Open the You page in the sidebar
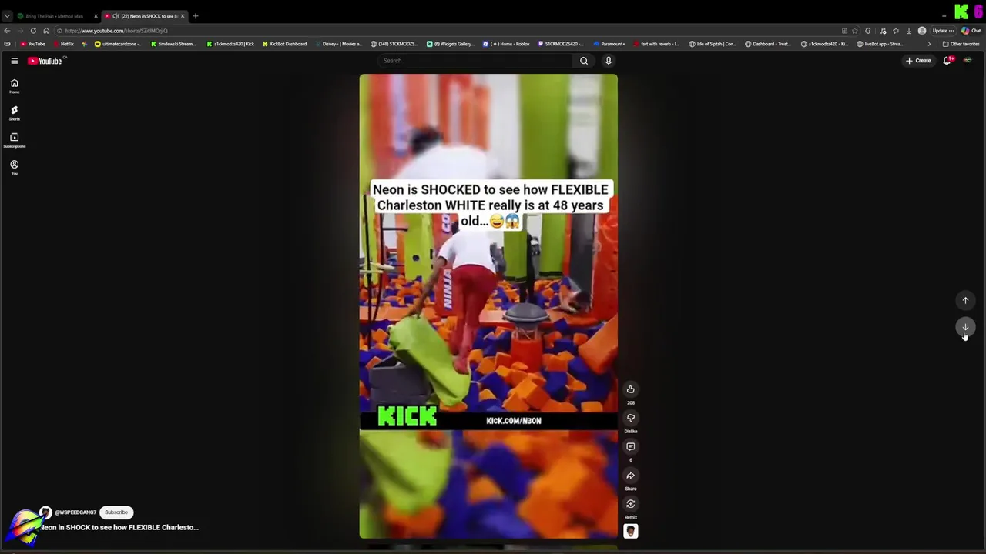The height and width of the screenshot is (554, 986). pyautogui.click(x=14, y=167)
